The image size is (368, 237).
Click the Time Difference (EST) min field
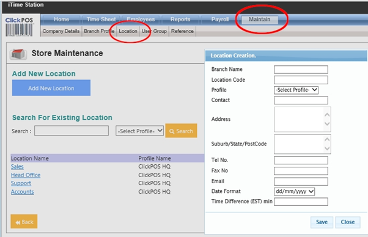pos(301,202)
